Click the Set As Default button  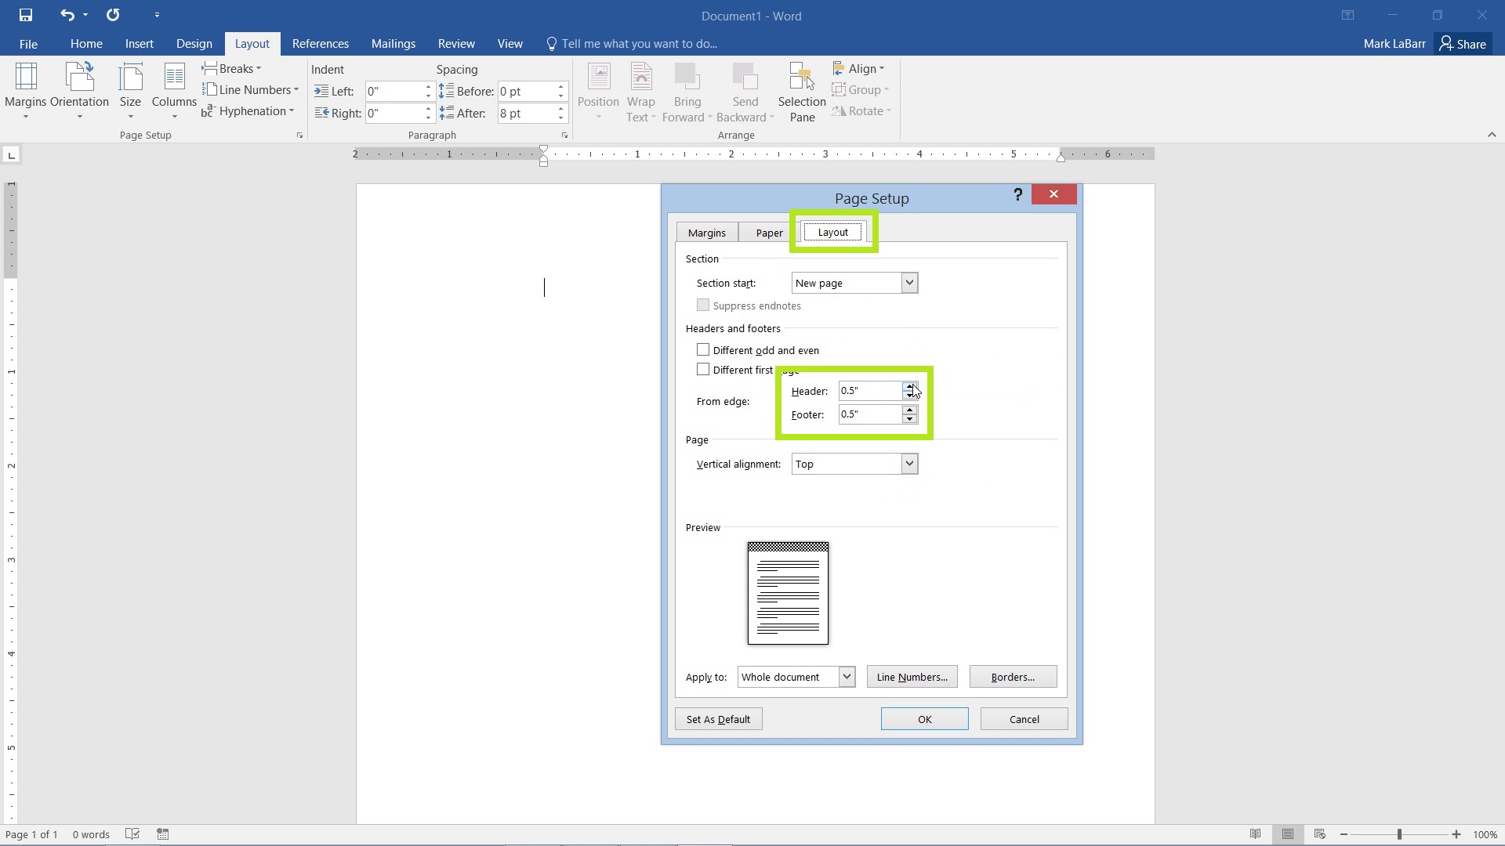coord(717,719)
